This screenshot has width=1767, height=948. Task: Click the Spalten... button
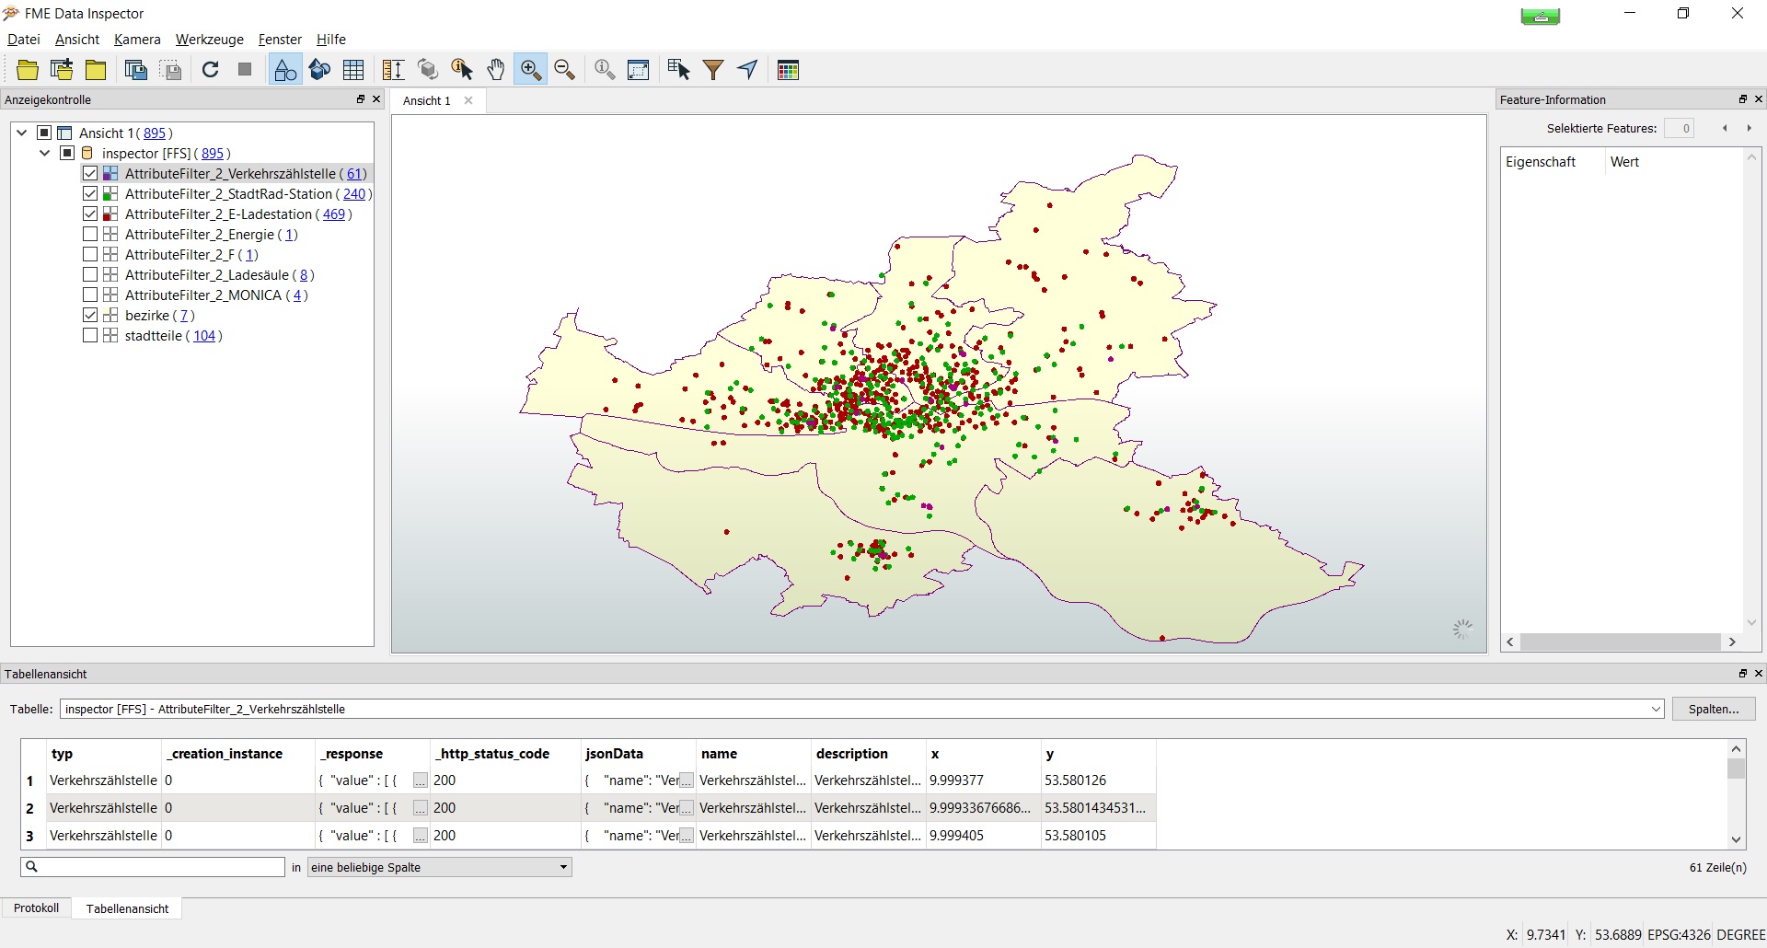click(1713, 710)
